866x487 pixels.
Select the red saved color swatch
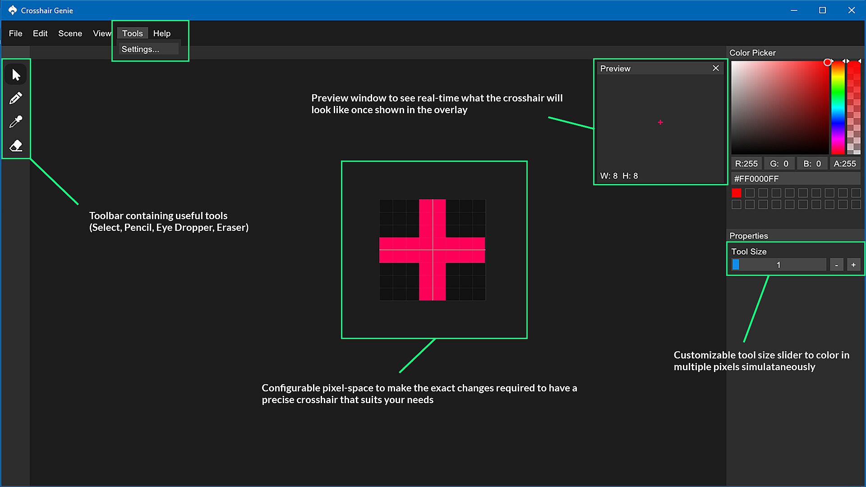pos(736,193)
